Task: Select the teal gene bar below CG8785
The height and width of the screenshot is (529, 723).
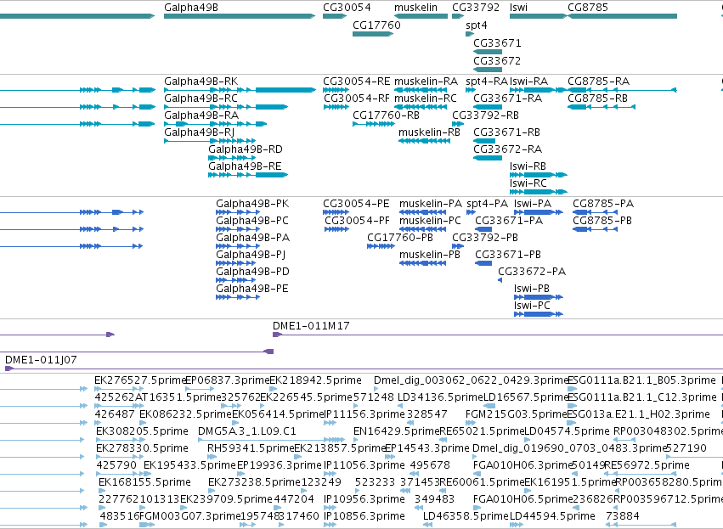Action: (623, 16)
